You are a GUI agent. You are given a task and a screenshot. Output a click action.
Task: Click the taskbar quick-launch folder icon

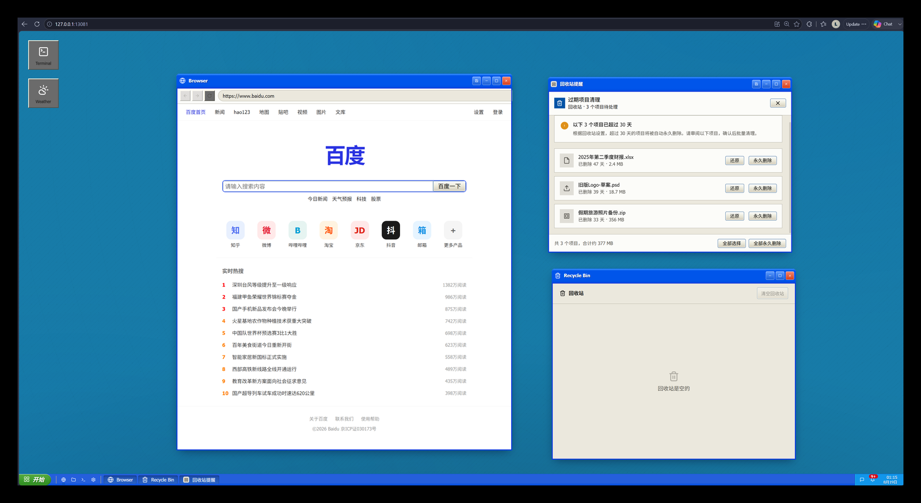point(73,479)
